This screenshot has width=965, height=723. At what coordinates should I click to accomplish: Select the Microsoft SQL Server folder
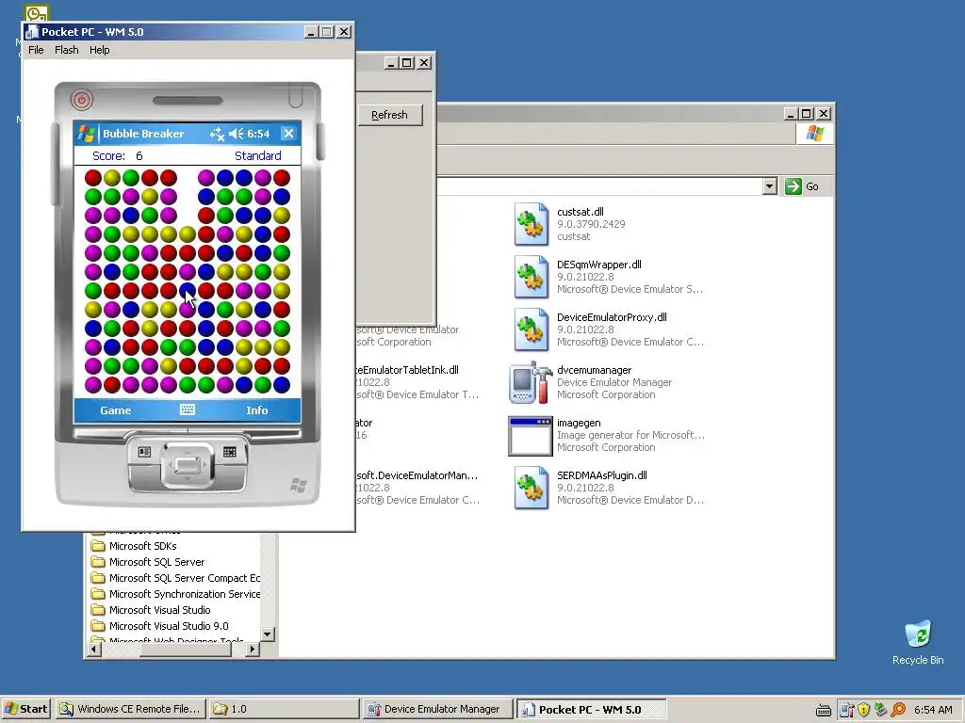click(x=148, y=562)
